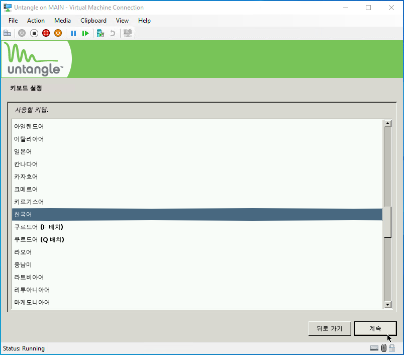
Task: Open the Help menu
Action: 144,21
